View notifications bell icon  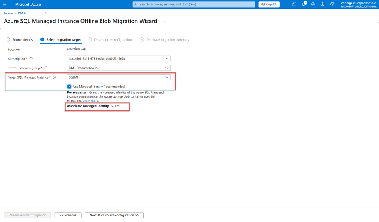(304, 4)
